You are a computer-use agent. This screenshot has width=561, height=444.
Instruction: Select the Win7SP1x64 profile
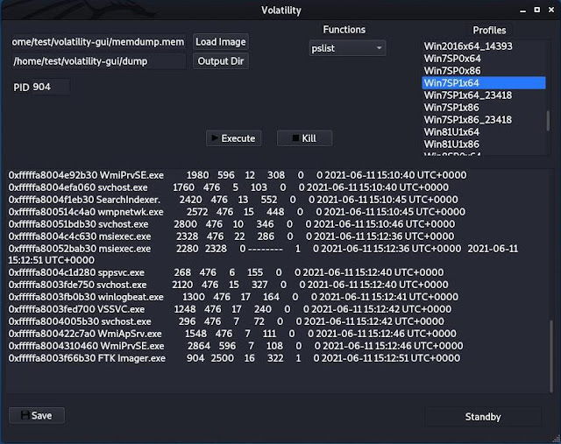[x=484, y=83]
